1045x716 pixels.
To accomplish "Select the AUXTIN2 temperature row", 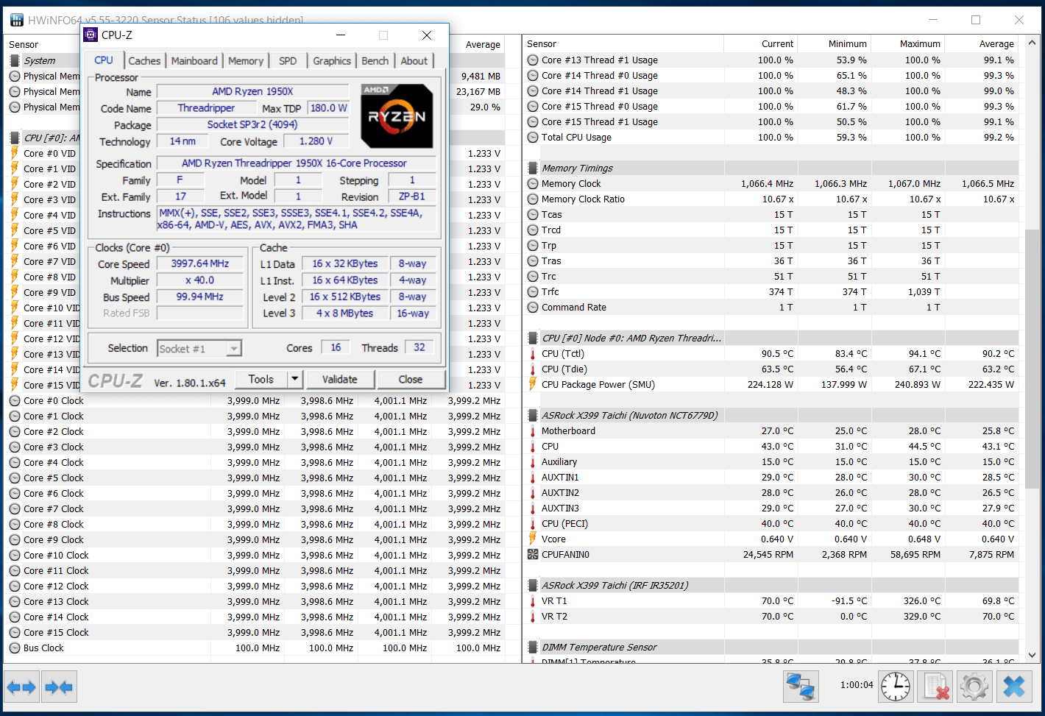I will 771,493.
